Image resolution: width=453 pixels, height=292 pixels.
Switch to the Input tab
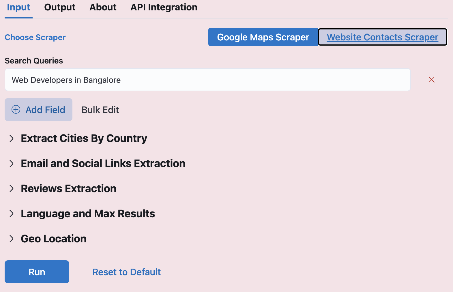18,8
